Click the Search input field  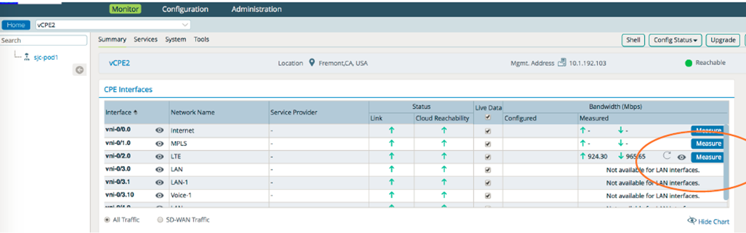coord(43,41)
